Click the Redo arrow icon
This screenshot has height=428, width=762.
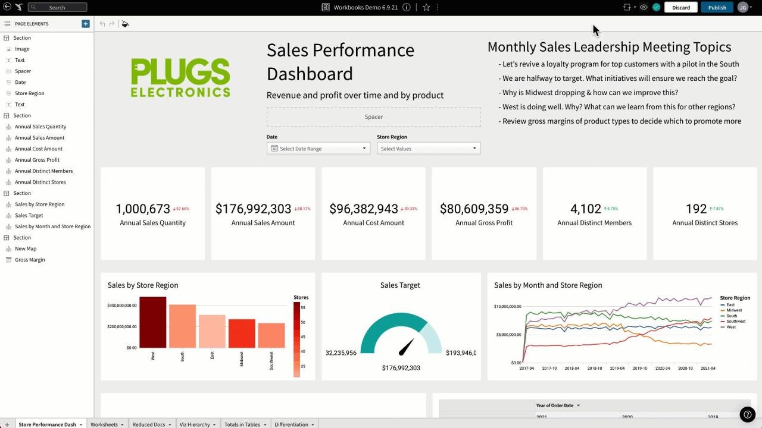click(110, 24)
